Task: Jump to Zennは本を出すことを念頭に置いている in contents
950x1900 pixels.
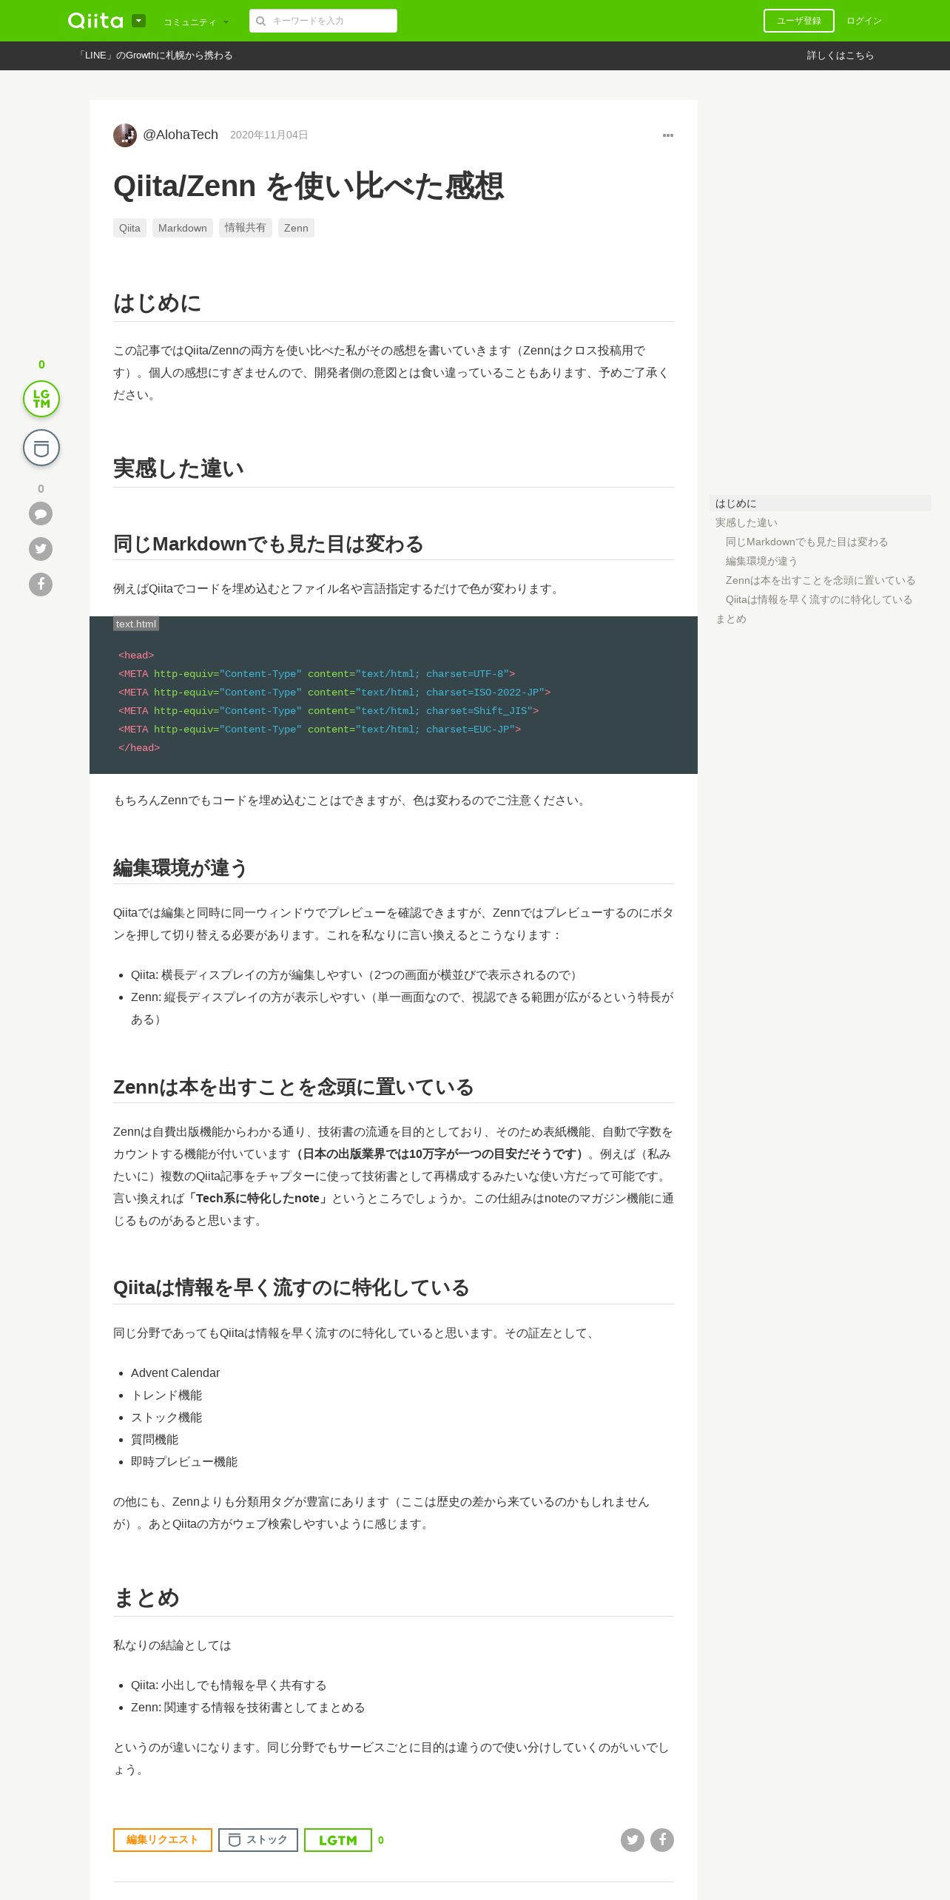Action: tap(821, 580)
